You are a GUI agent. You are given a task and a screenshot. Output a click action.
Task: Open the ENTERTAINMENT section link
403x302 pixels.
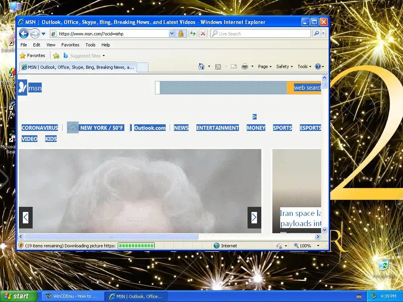coord(217,128)
